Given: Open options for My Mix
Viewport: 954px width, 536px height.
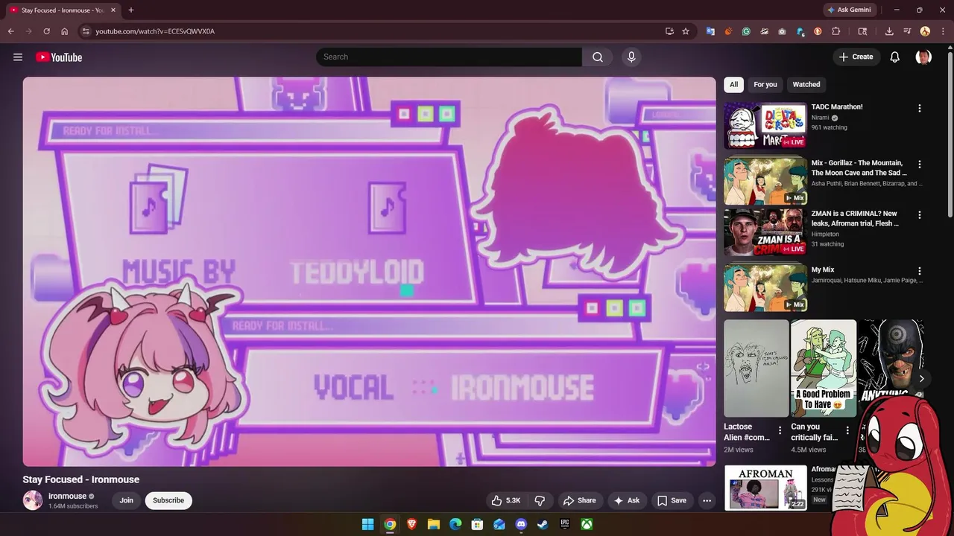Looking at the screenshot, I should pos(919,271).
